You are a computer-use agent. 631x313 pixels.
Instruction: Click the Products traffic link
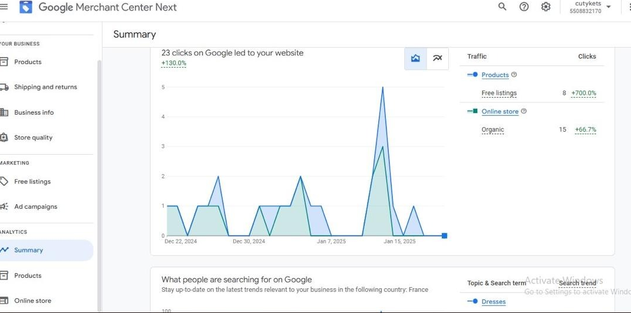pos(495,75)
